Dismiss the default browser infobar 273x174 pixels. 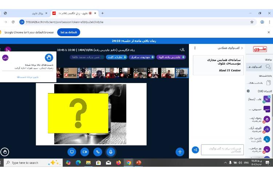[x=269, y=32]
